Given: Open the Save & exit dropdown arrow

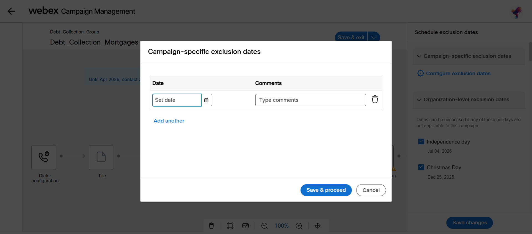Looking at the screenshot, I should pyautogui.click(x=374, y=37).
